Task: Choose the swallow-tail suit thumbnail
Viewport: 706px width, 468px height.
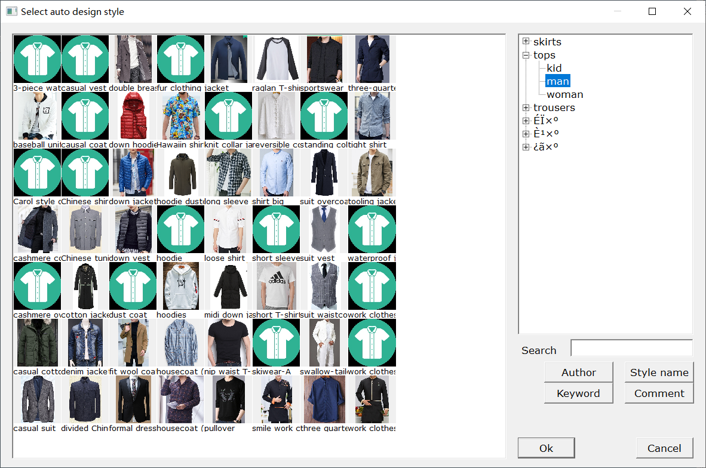Action: tap(324, 343)
